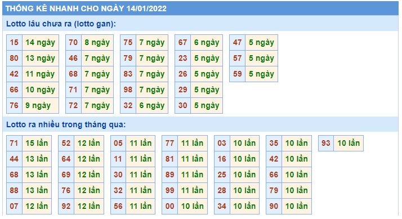Viewport: 402px width, 219px height.
Task: Click '13 lần' beside number 68
Action: point(37,175)
